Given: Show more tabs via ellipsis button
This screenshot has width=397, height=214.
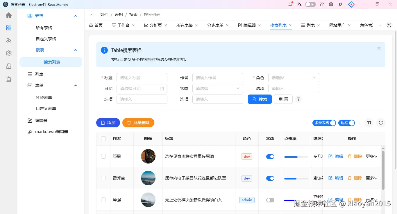Looking at the screenshot, I should [379, 25].
